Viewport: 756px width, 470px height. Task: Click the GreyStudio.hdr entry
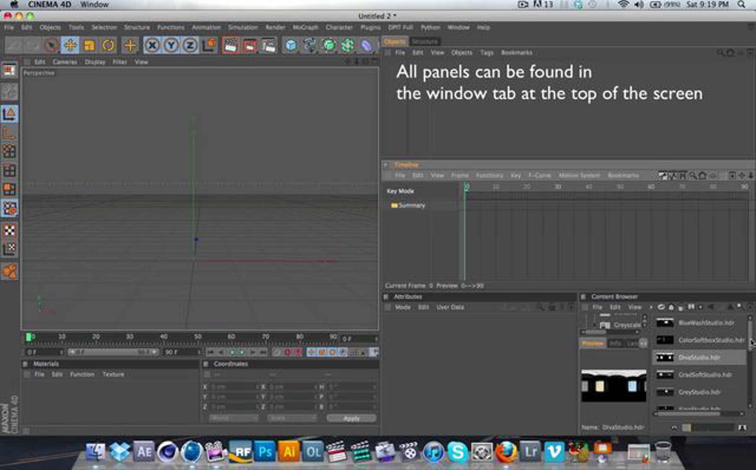tap(699, 392)
